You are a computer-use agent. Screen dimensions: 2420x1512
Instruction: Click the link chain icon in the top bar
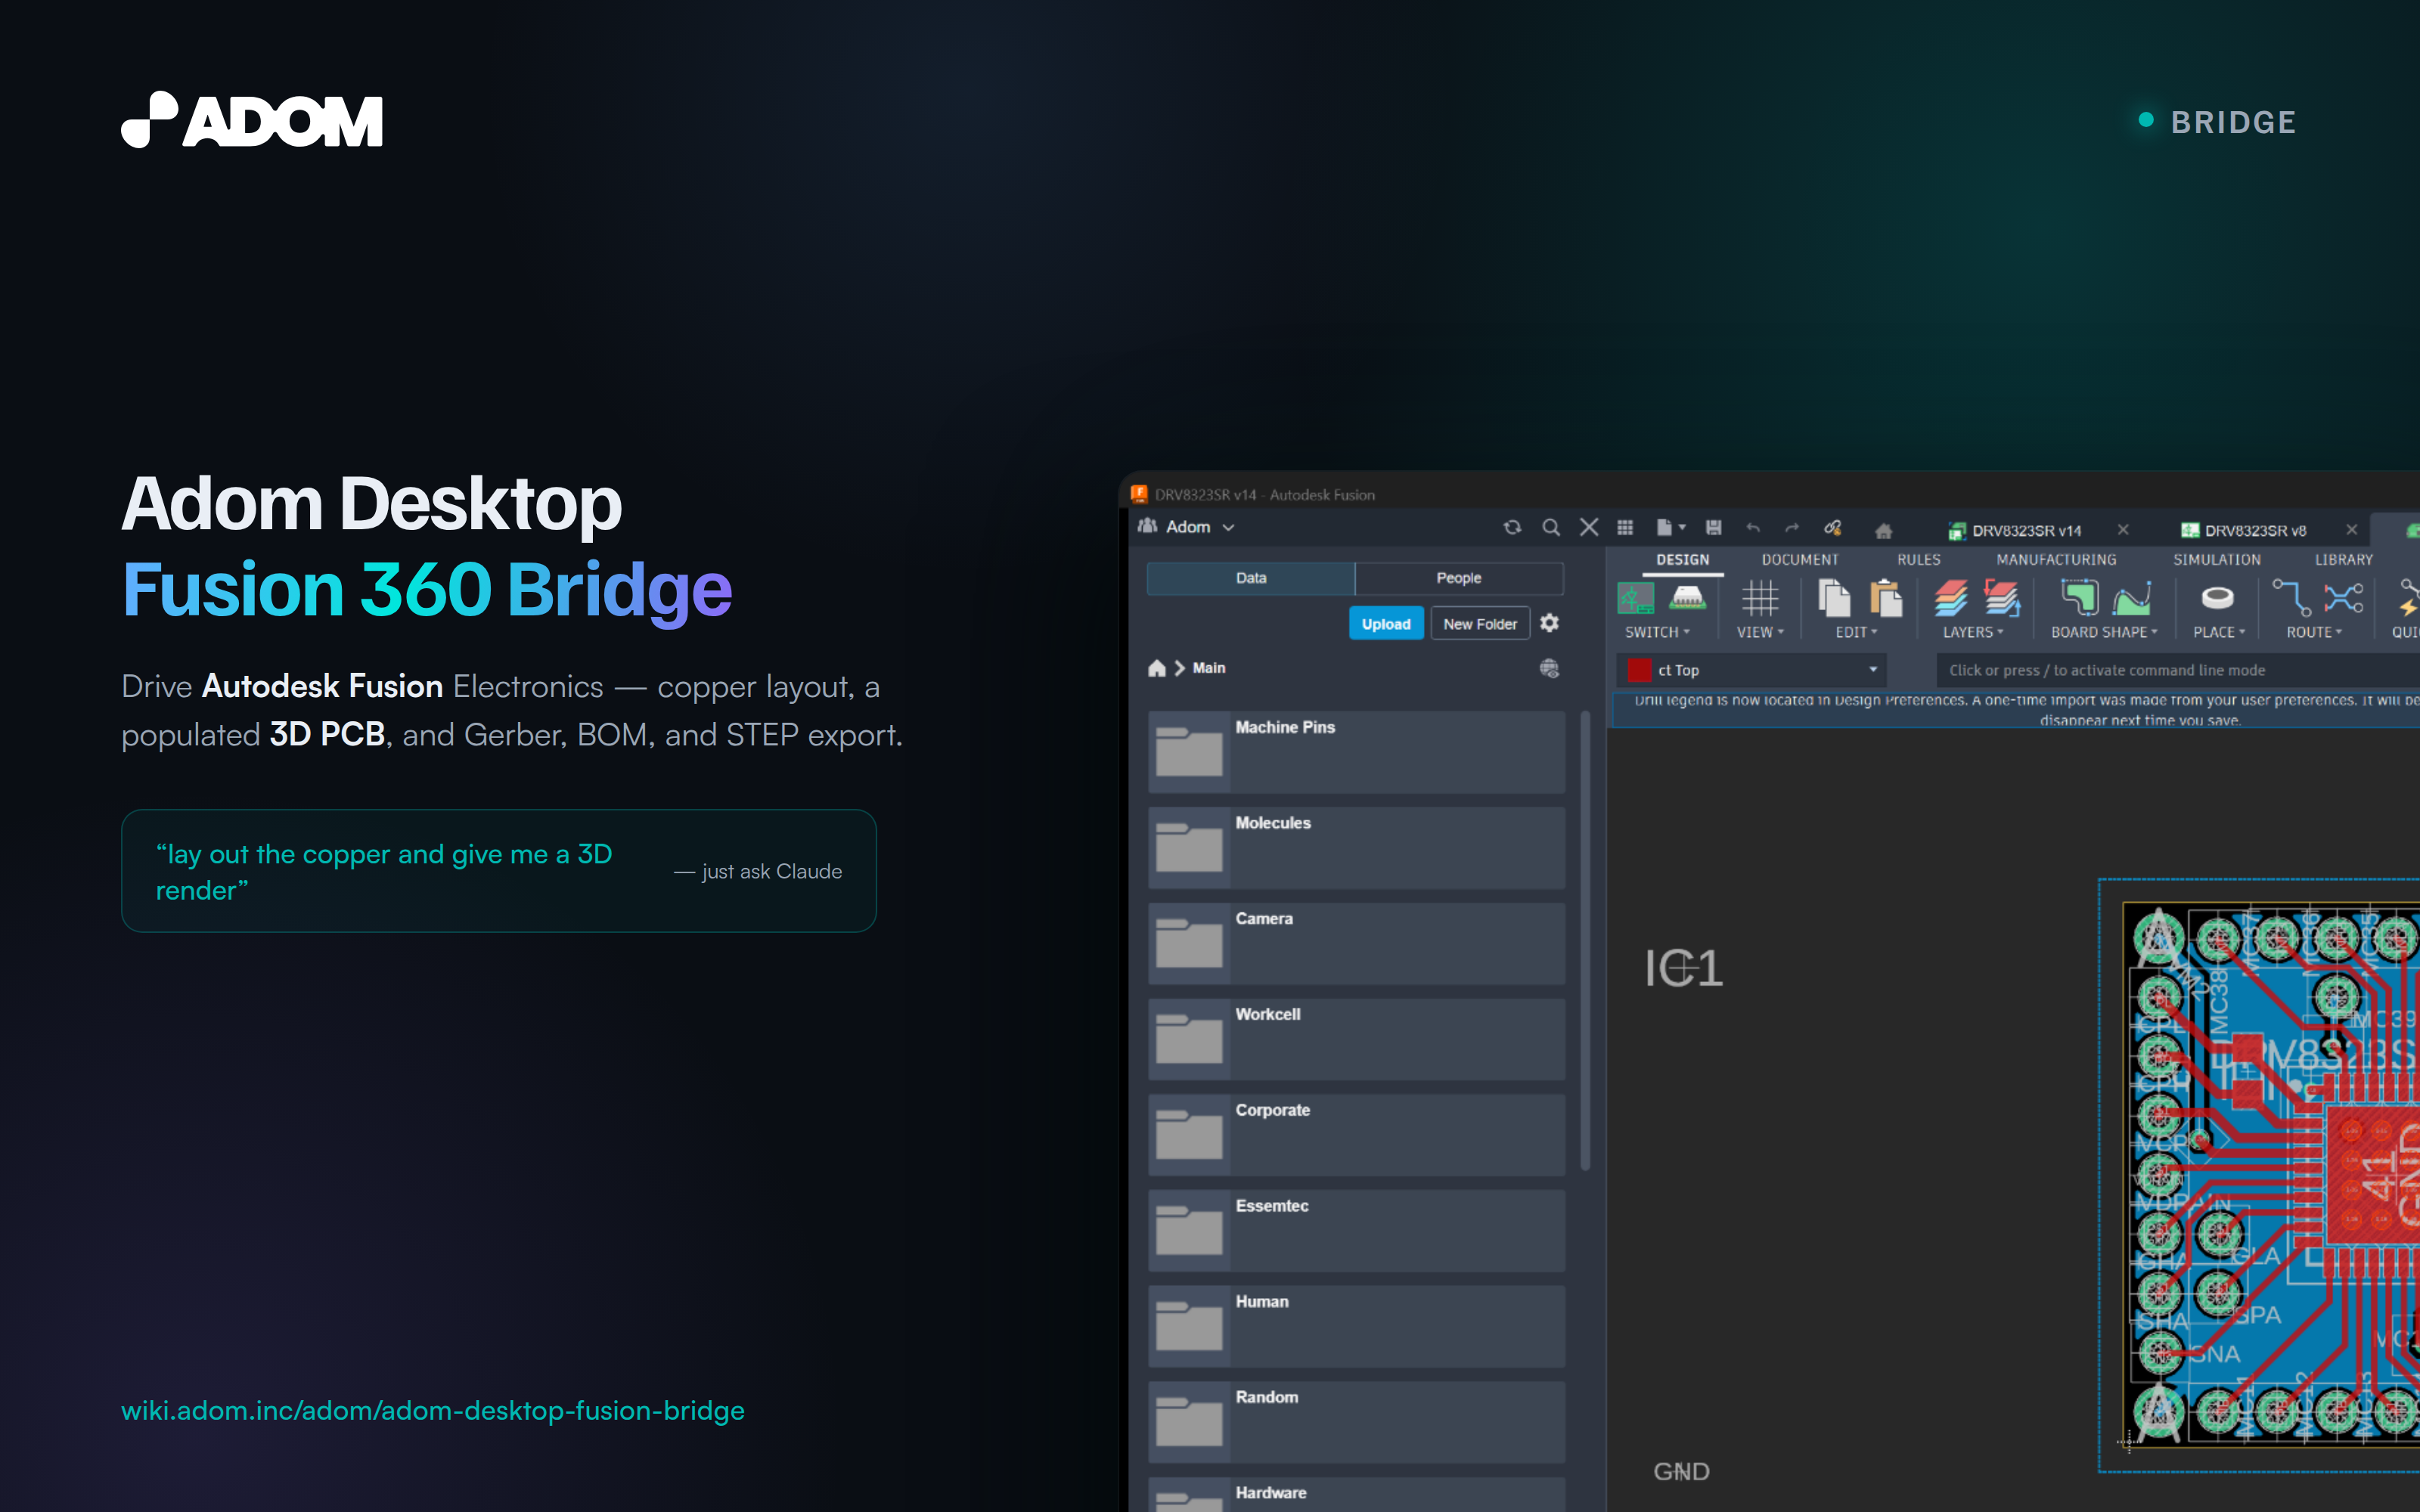click(1832, 527)
